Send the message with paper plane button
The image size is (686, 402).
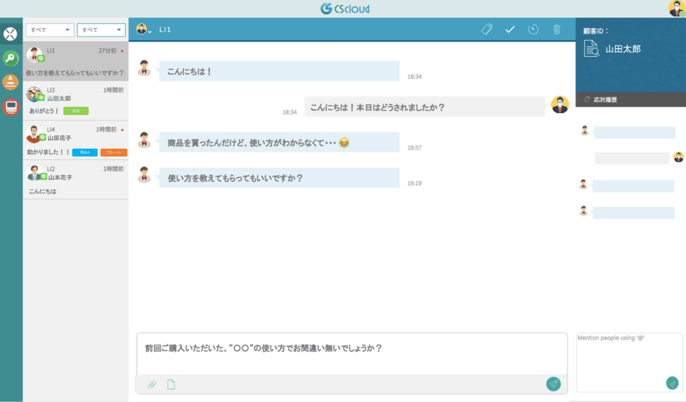tap(553, 384)
